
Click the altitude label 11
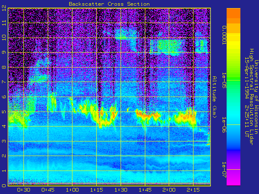point(4,23)
